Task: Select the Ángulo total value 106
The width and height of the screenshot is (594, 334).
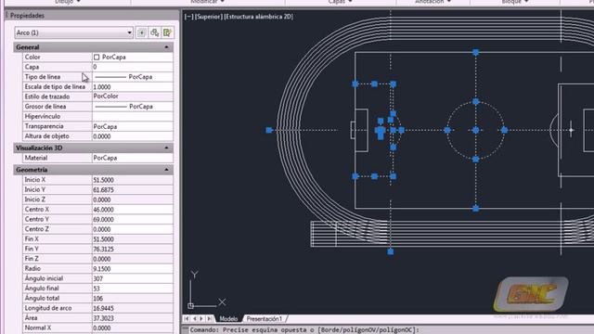Action: tap(132, 298)
